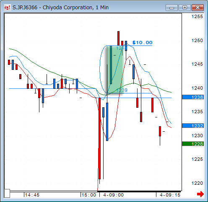Click the 14:45 time axis label
The width and height of the screenshot is (208, 202).
(32, 195)
